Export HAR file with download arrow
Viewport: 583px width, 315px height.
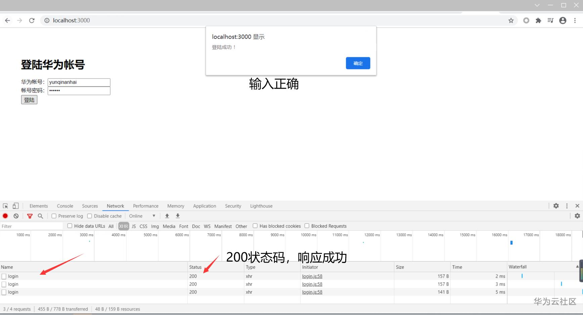(178, 216)
